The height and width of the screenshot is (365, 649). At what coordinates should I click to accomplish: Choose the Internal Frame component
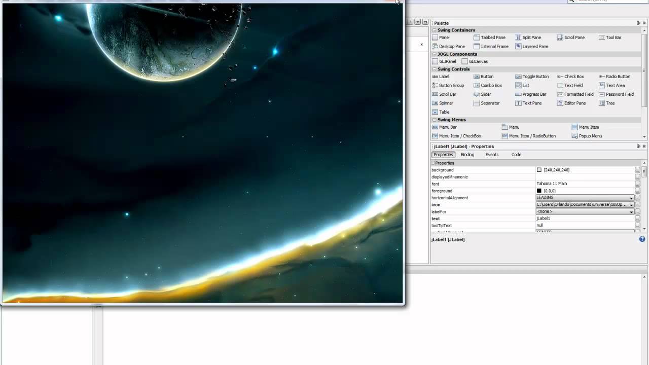[x=491, y=46]
